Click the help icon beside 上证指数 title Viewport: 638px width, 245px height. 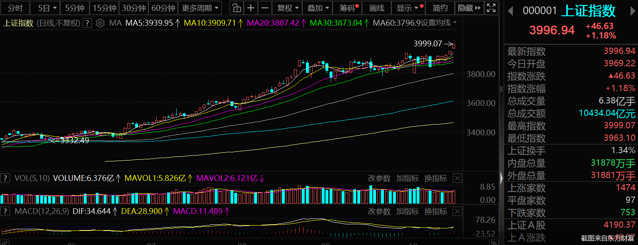point(87,23)
